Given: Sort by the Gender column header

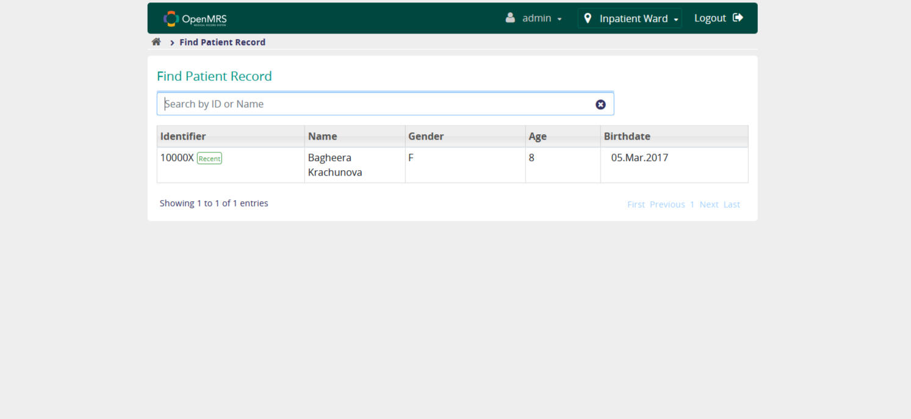Looking at the screenshot, I should click(x=426, y=137).
